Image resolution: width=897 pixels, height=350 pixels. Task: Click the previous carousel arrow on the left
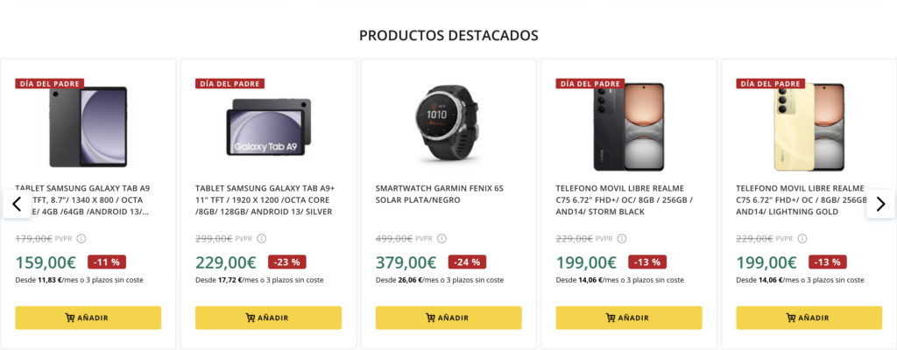click(17, 204)
